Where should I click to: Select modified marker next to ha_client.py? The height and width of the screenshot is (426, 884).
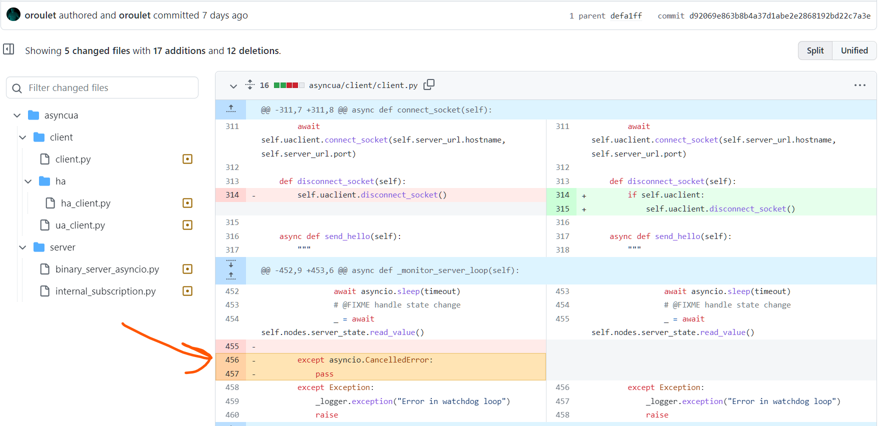pyautogui.click(x=187, y=203)
